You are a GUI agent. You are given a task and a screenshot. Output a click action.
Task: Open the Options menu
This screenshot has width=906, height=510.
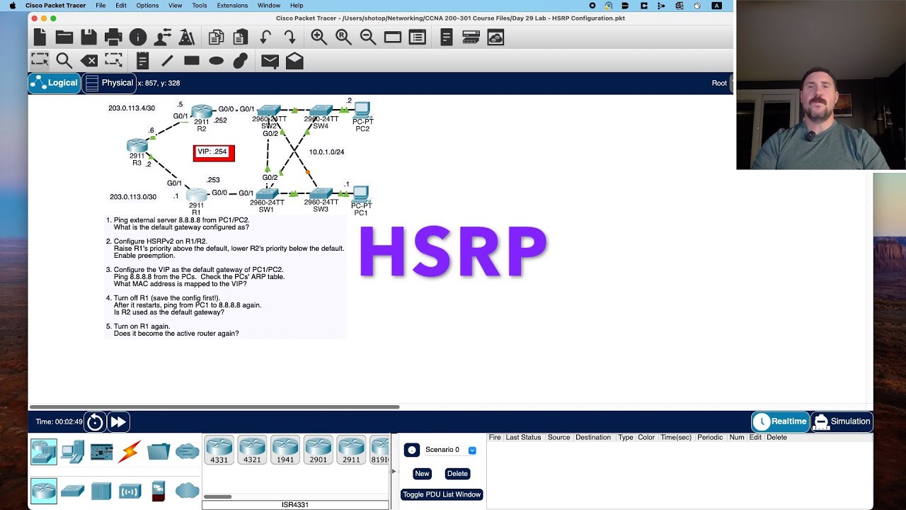pyautogui.click(x=147, y=6)
